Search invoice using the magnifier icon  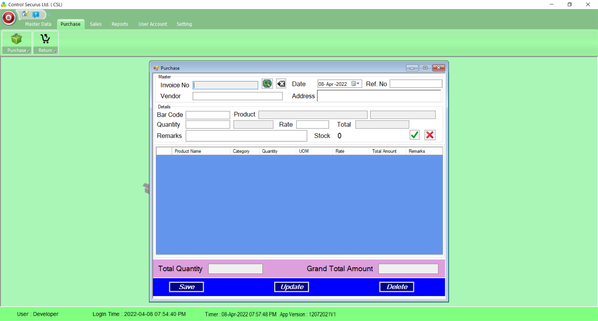[x=267, y=84]
